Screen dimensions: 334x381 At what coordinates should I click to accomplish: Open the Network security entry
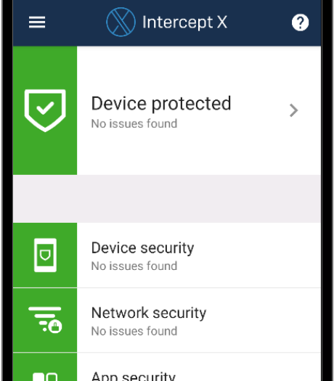(x=167, y=320)
